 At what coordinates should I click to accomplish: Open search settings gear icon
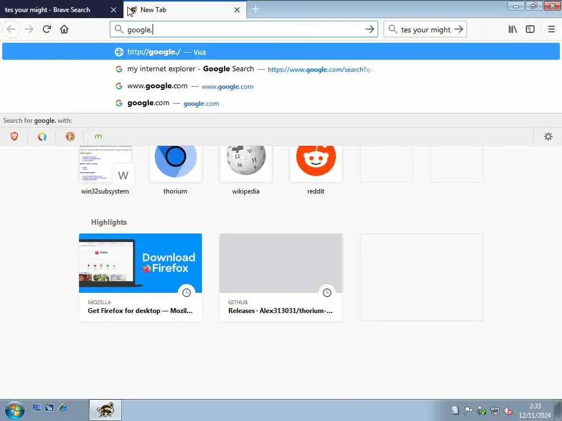click(x=548, y=136)
